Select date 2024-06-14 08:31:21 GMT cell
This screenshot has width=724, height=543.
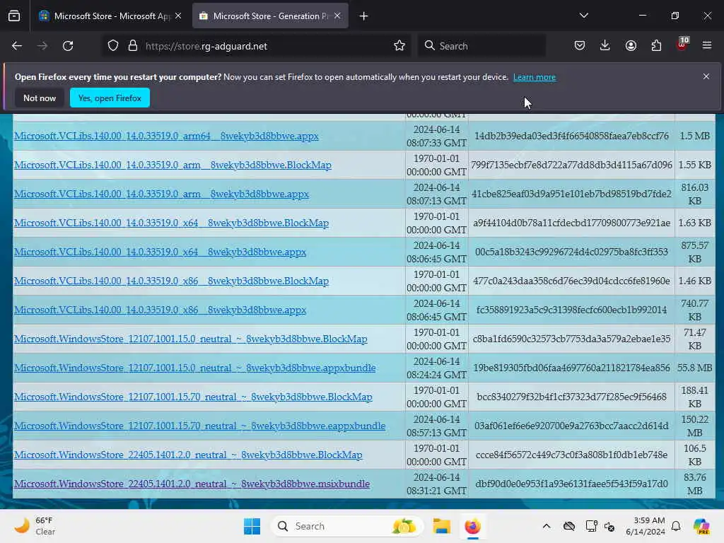click(x=436, y=484)
